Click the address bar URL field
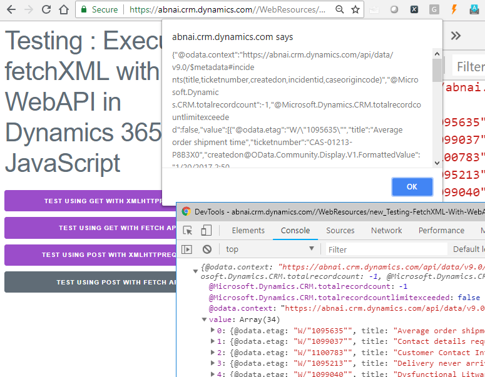 227,9
